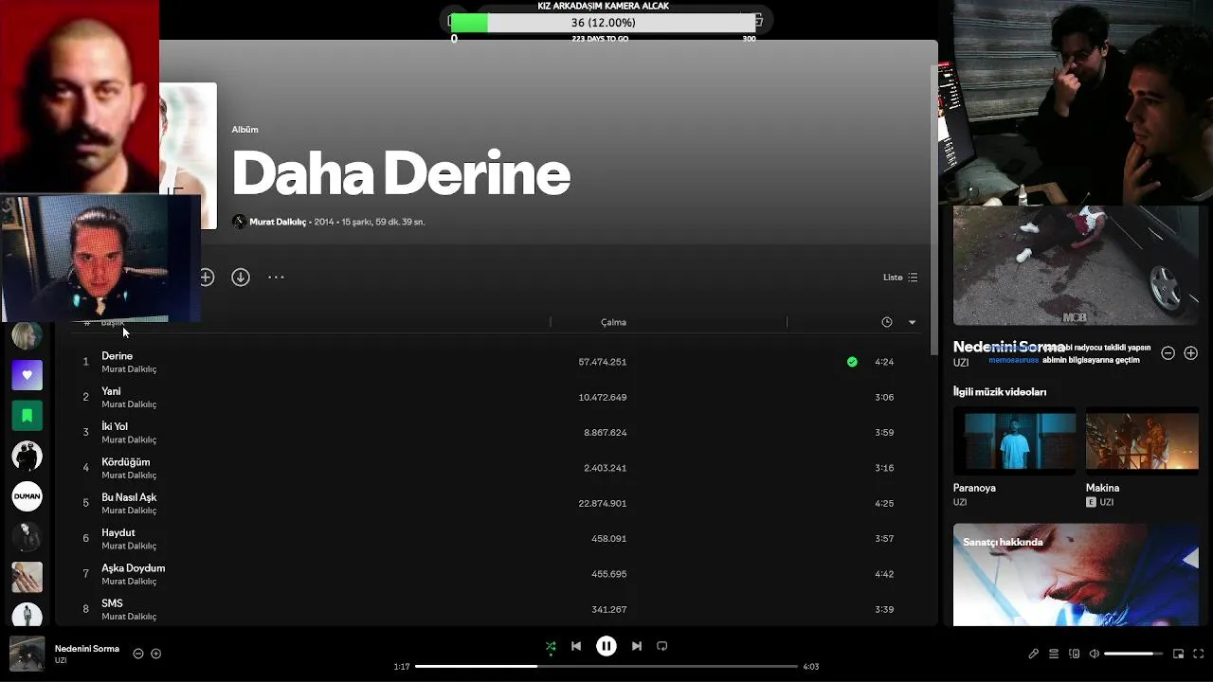Image resolution: width=1213 pixels, height=682 pixels.
Task: Open the green bookmark sidebar item
Action: (x=27, y=415)
